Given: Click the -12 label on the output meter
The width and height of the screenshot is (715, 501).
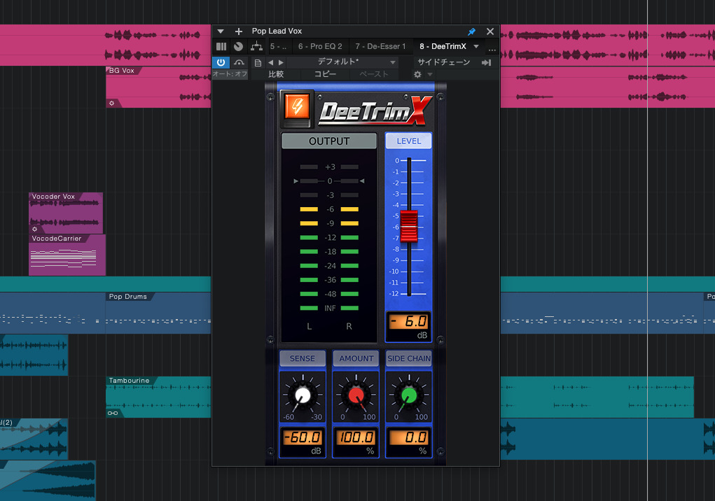Looking at the screenshot, I should pyautogui.click(x=330, y=238).
